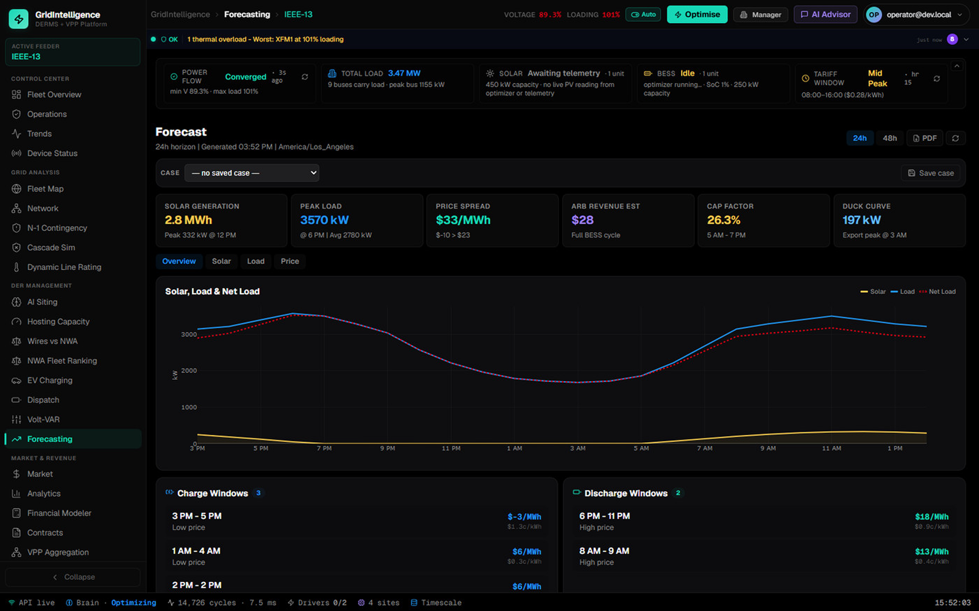Refresh the Power Flow status card

point(305,77)
